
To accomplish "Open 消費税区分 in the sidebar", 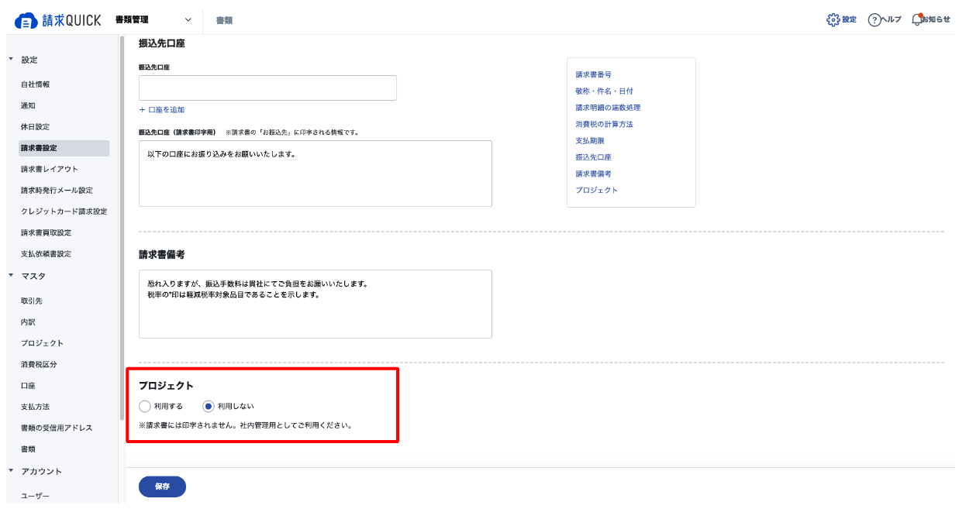I will 39,364.
